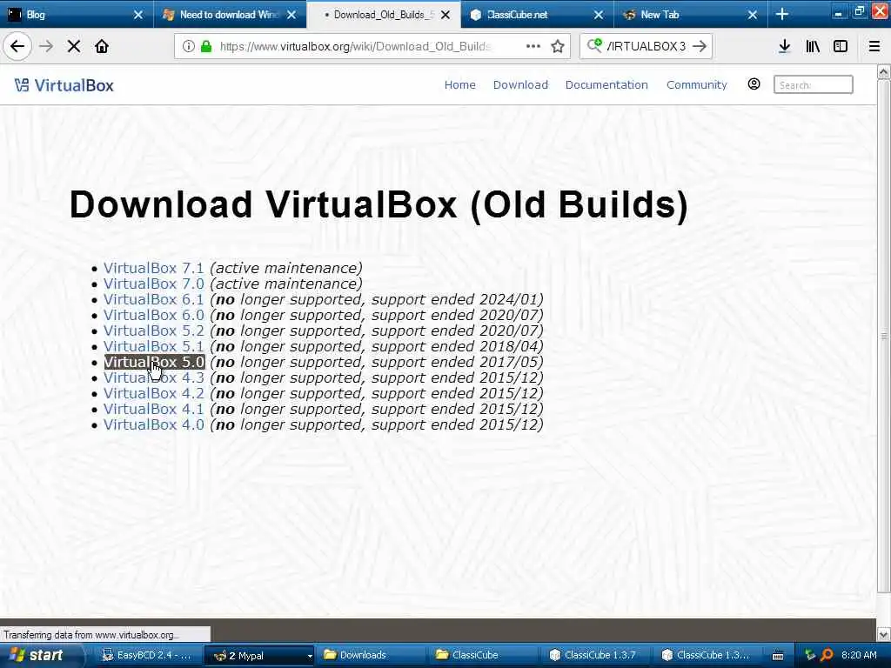891x668 pixels.
Task: Open the browser home page
Action: (x=102, y=46)
